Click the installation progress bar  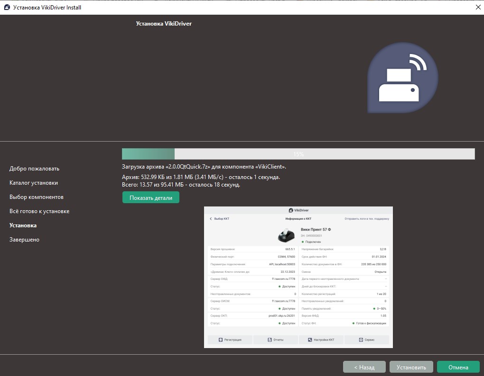298,154
